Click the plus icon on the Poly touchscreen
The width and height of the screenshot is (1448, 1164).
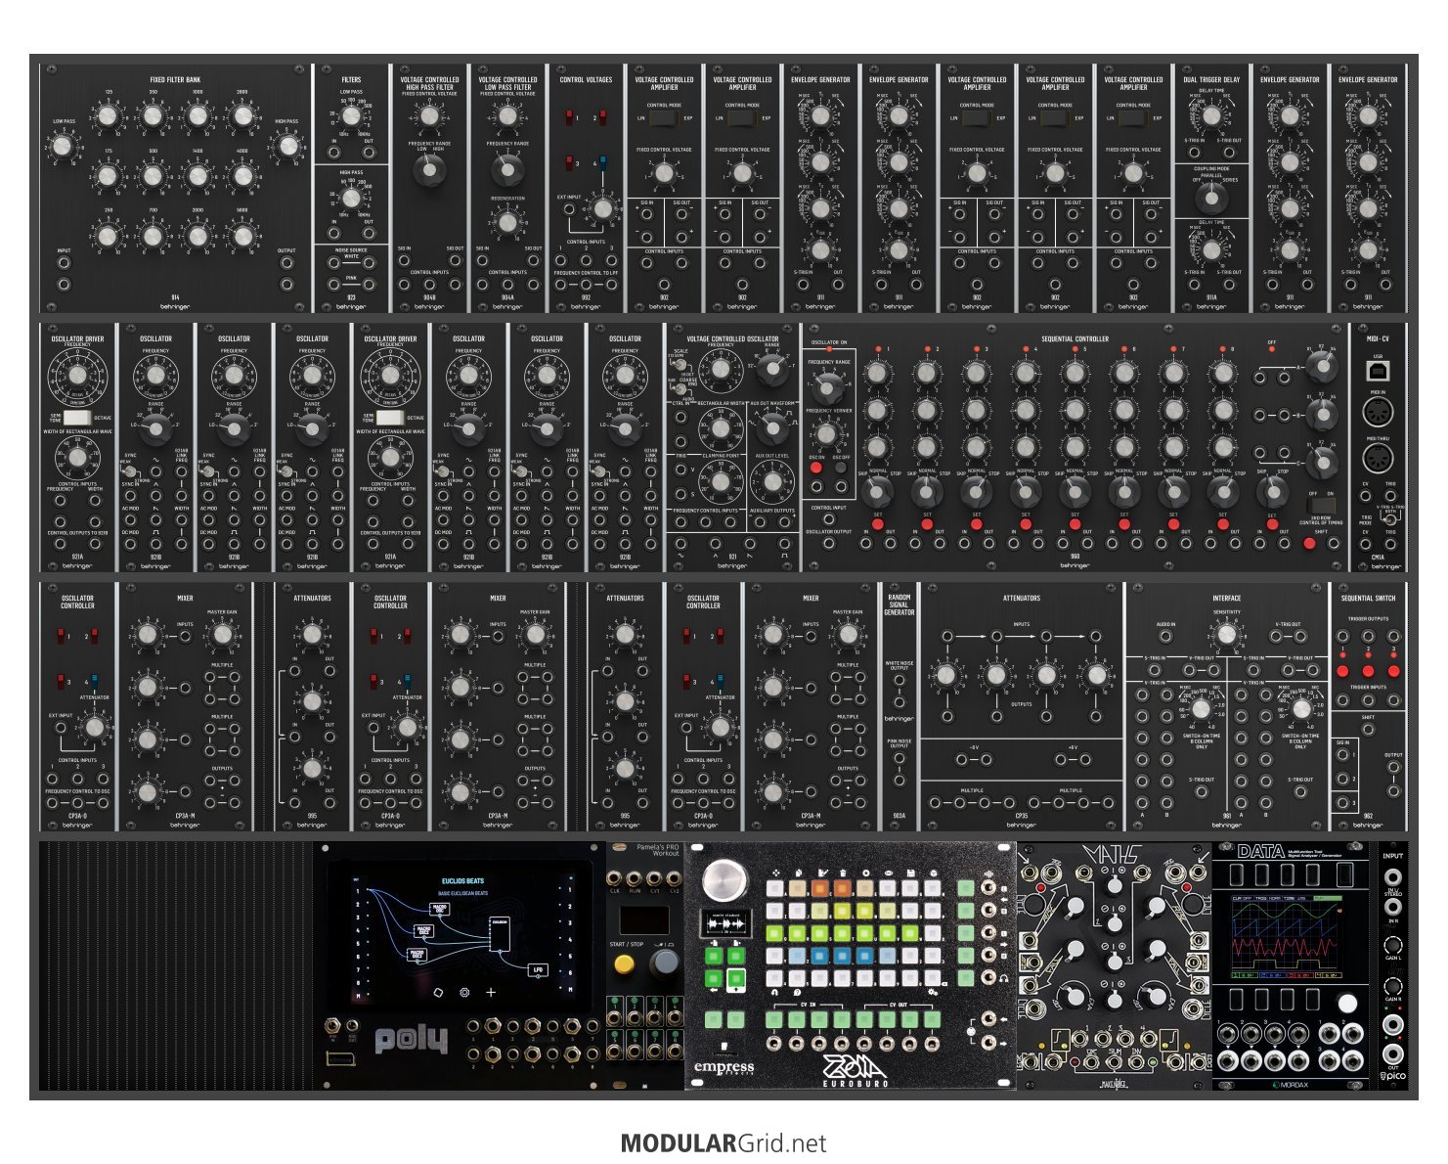491,992
